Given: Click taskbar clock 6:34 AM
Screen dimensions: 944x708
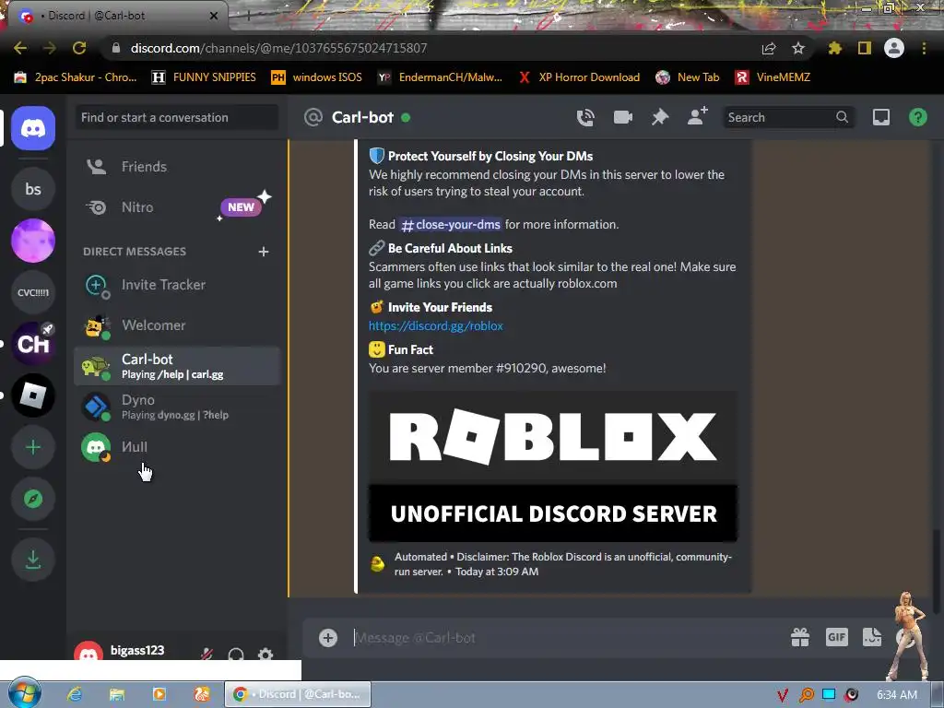Looking at the screenshot, I should (x=896, y=695).
